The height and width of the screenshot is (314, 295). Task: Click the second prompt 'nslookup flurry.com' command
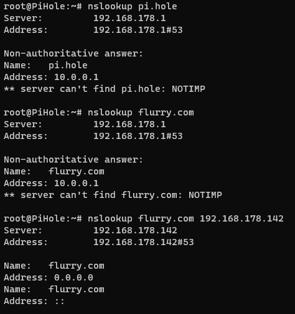(141, 112)
